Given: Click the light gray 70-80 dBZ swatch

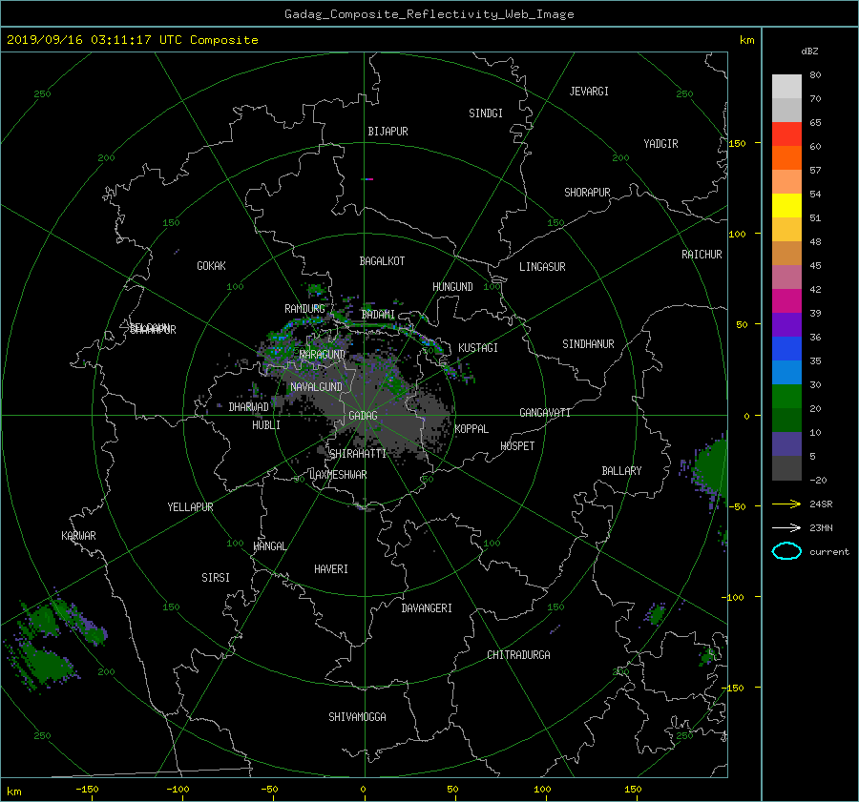Looking at the screenshot, I should [x=786, y=87].
